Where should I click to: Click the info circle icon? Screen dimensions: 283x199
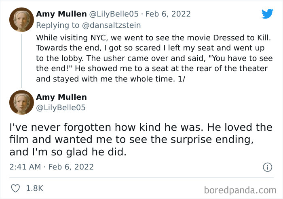click(267, 167)
